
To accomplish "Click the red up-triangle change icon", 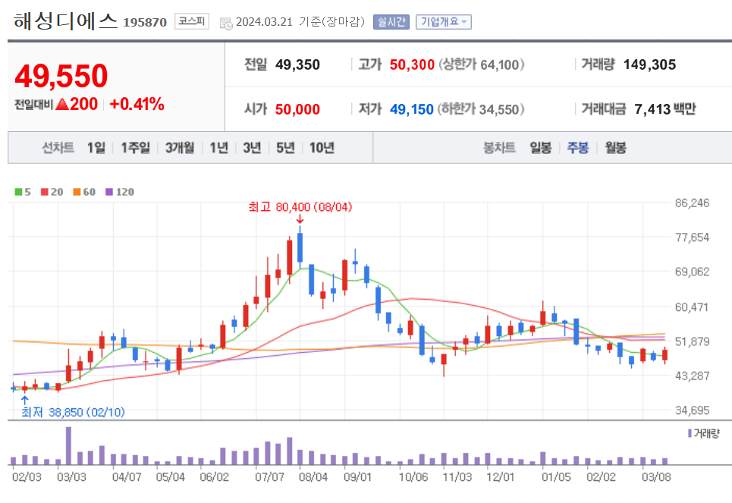I will tap(62, 104).
